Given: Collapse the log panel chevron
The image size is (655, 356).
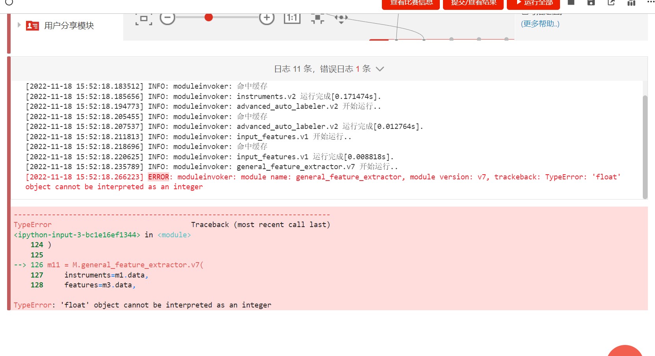Looking at the screenshot, I should coord(380,69).
